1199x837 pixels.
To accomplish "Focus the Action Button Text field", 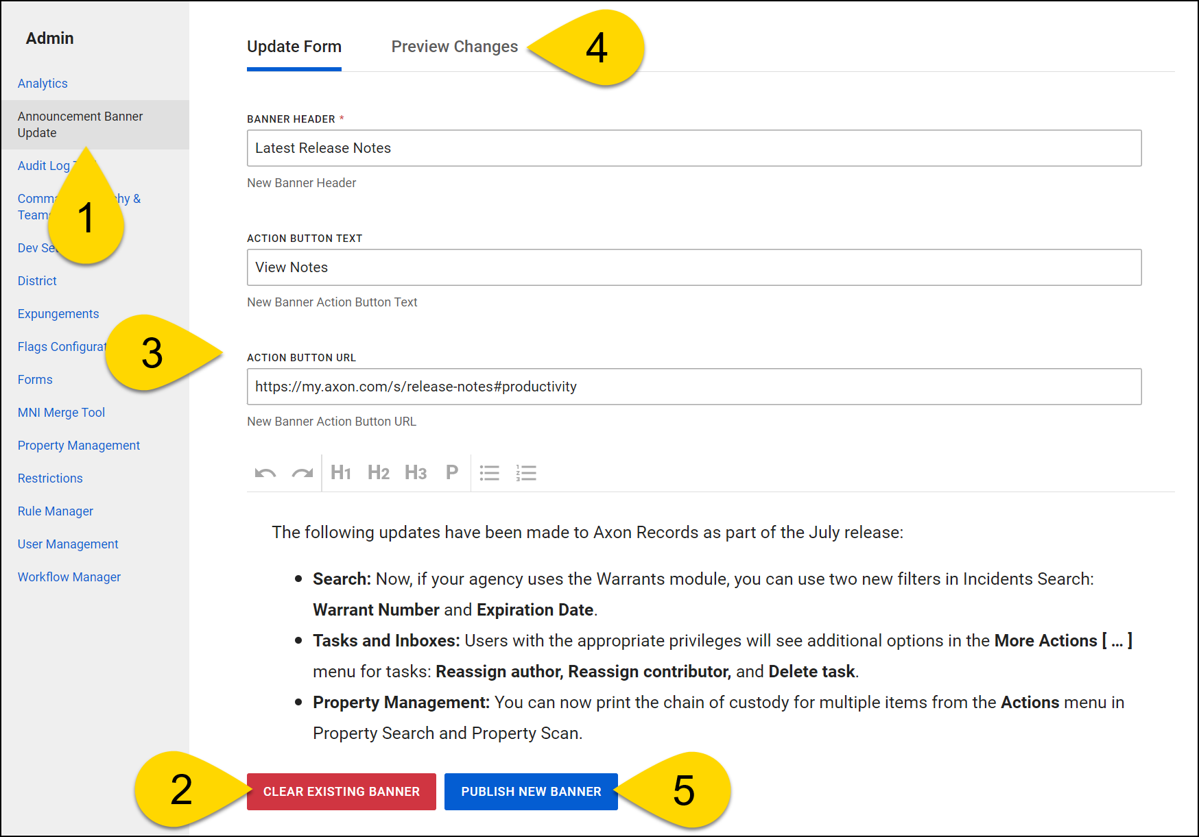I will point(693,267).
